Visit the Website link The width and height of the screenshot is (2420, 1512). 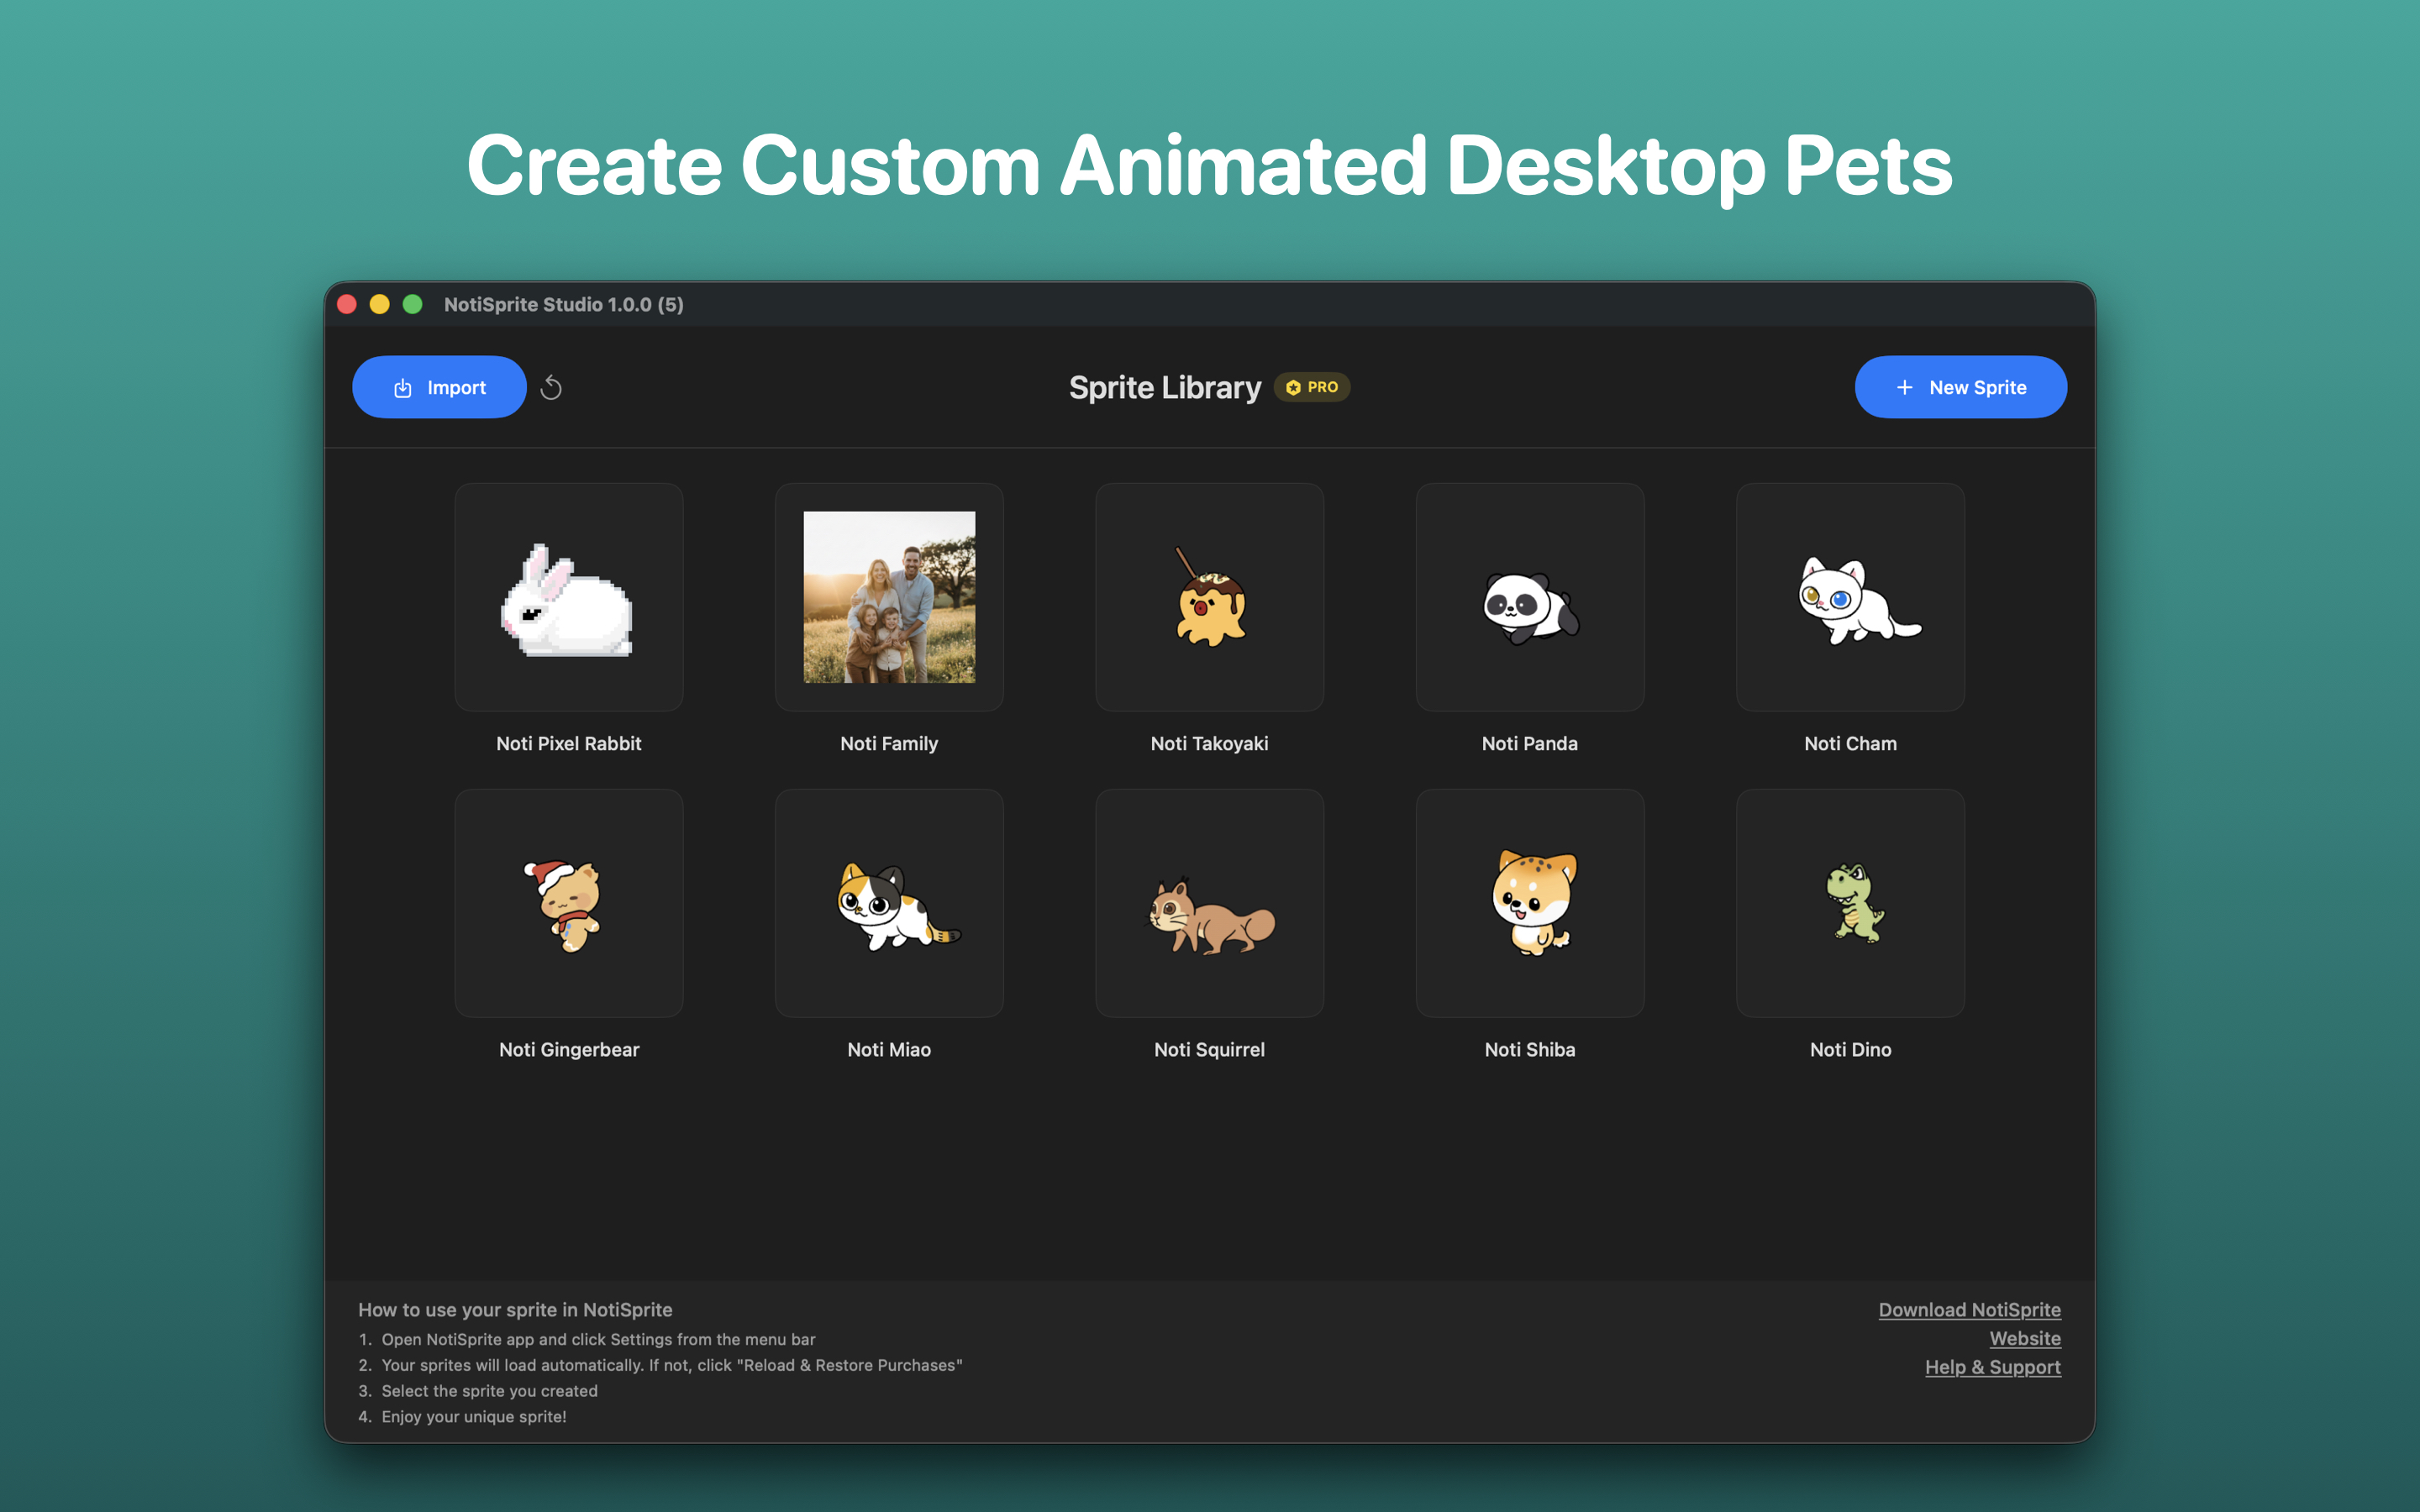tap(2025, 1338)
